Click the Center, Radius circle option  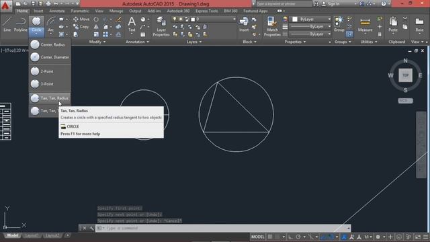[x=50, y=44]
